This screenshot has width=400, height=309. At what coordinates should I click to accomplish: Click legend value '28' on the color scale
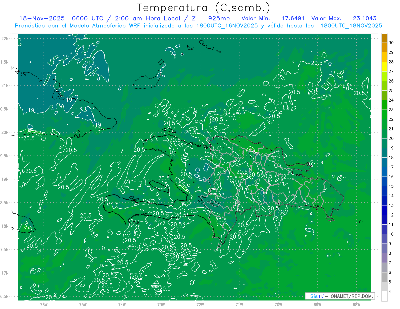click(391, 62)
